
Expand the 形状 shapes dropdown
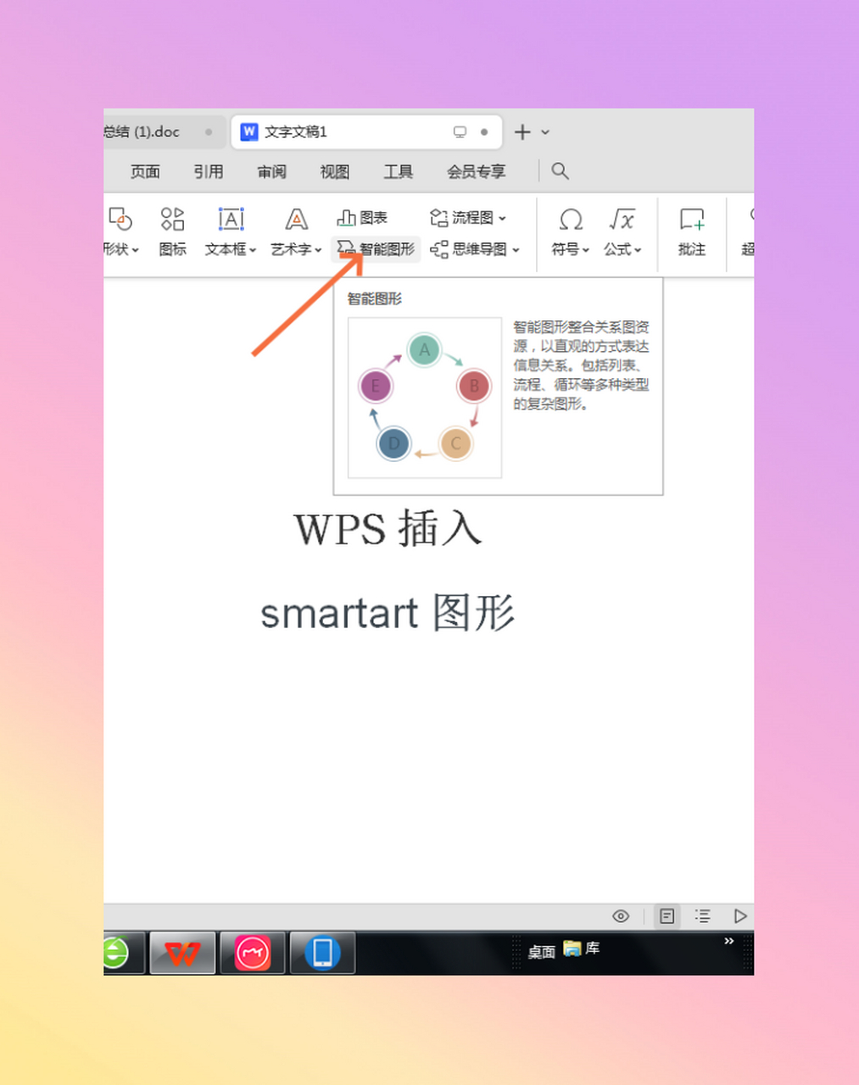pyautogui.click(x=121, y=231)
